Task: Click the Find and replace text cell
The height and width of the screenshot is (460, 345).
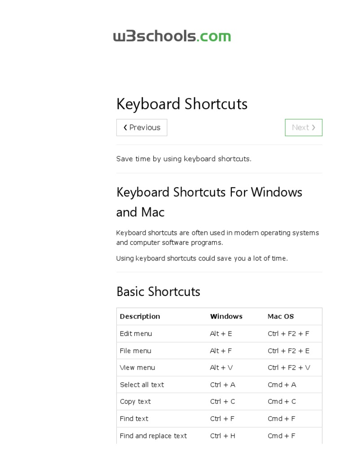Action: tap(153, 436)
